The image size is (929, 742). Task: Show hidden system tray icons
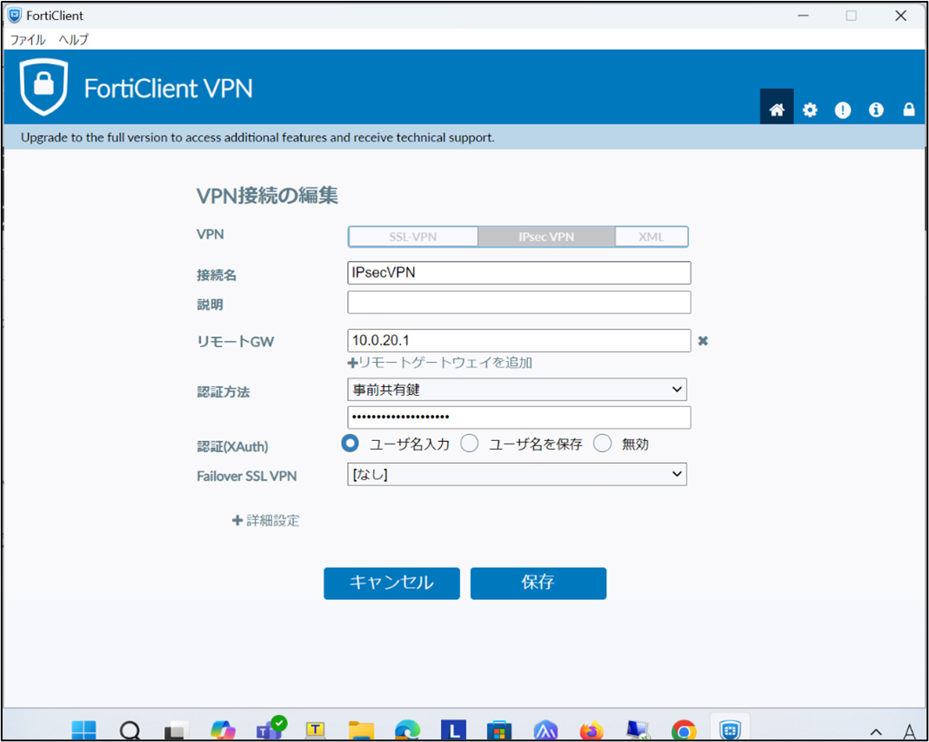(876, 732)
